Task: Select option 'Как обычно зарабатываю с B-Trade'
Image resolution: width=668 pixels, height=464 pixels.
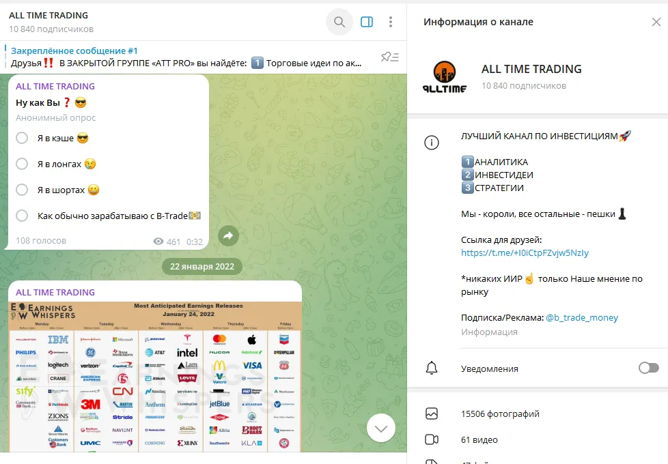Action: click(22, 216)
